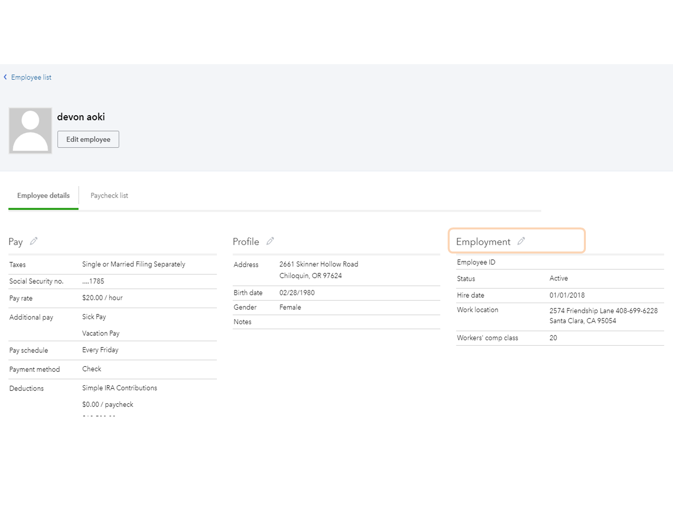The width and height of the screenshot is (673, 505).
Task: Open the Employee list link
Action: point(32,77)
